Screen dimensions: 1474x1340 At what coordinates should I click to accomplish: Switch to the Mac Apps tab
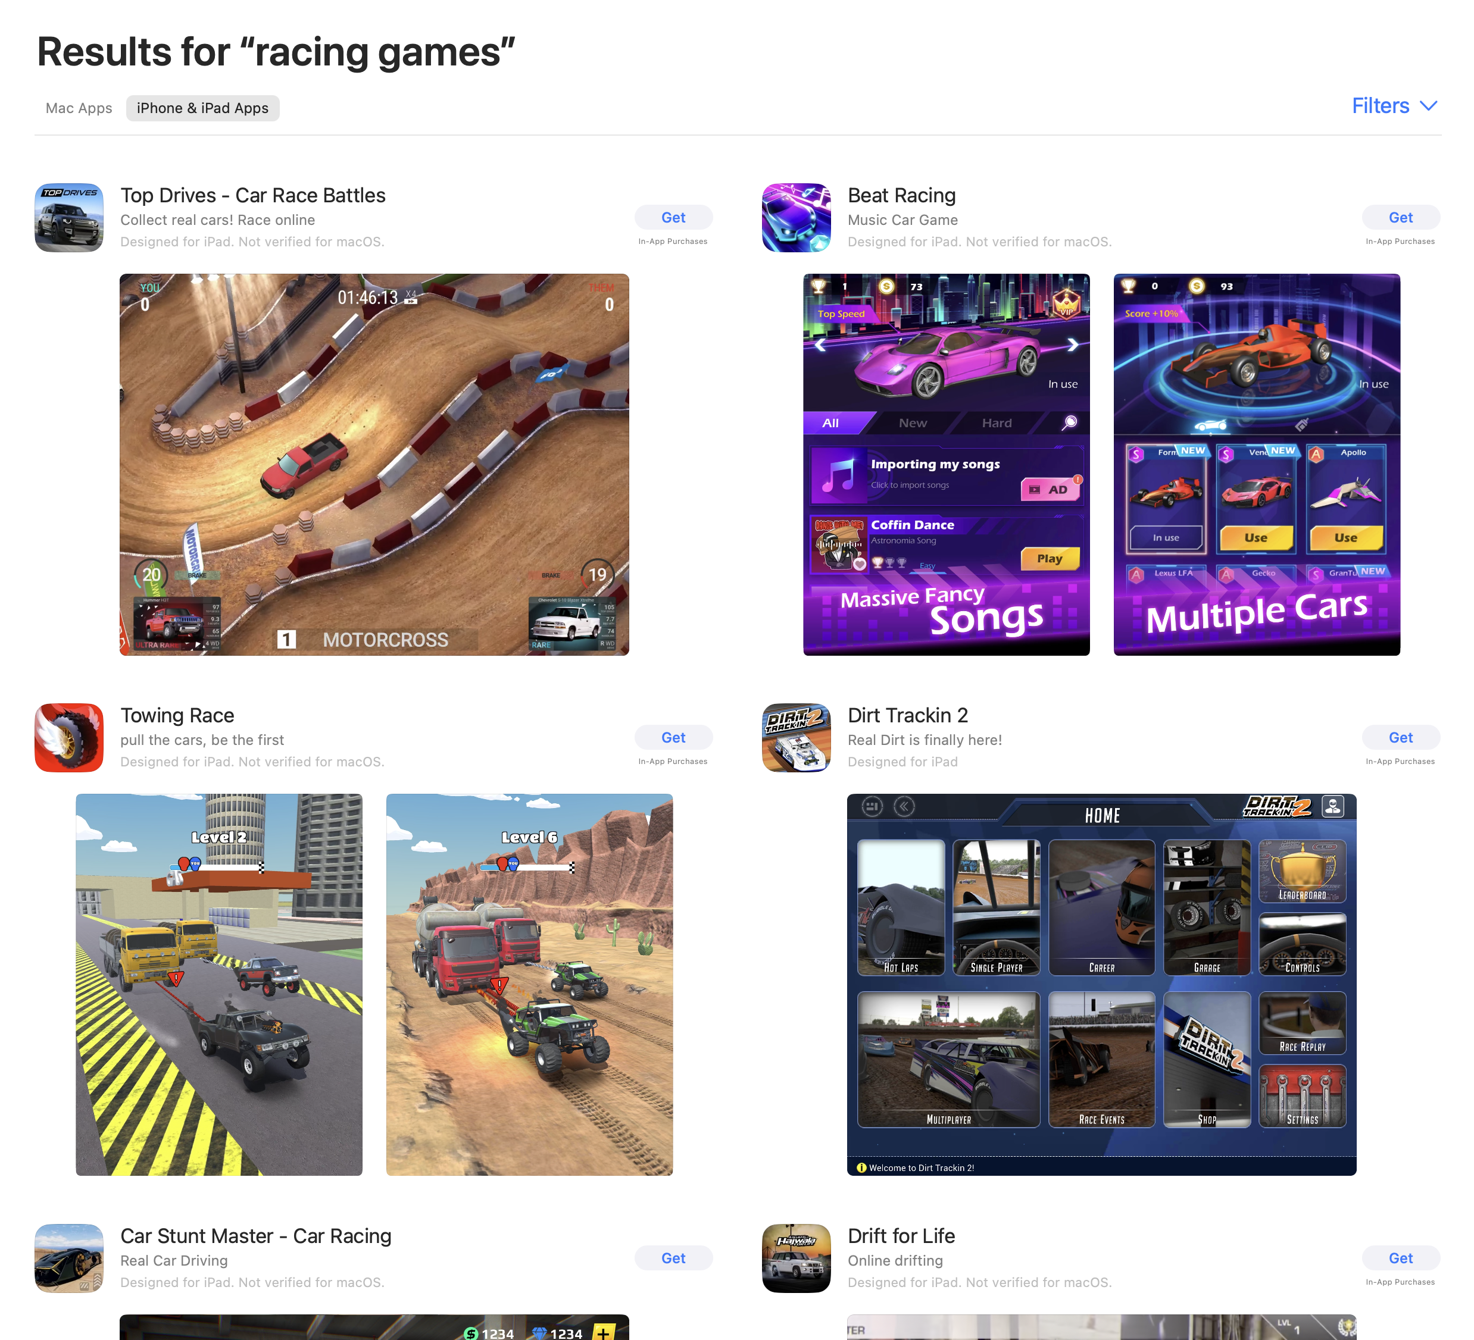79,108
